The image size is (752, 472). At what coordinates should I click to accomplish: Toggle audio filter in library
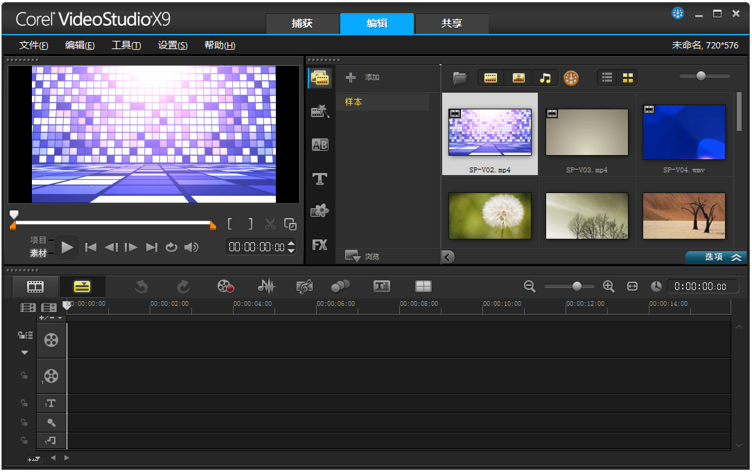545,78
